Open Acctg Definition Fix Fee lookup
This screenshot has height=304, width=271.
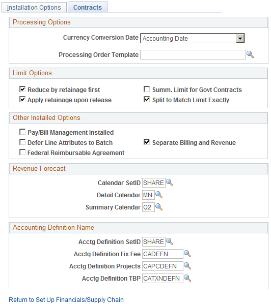coord(187,254)
